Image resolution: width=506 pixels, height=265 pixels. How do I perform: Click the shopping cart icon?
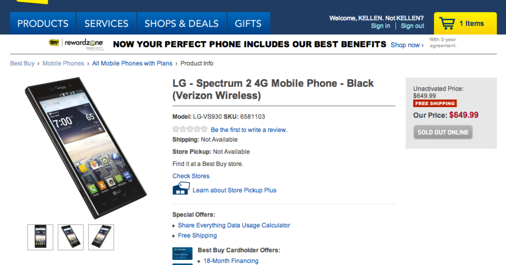coord(447,23)
